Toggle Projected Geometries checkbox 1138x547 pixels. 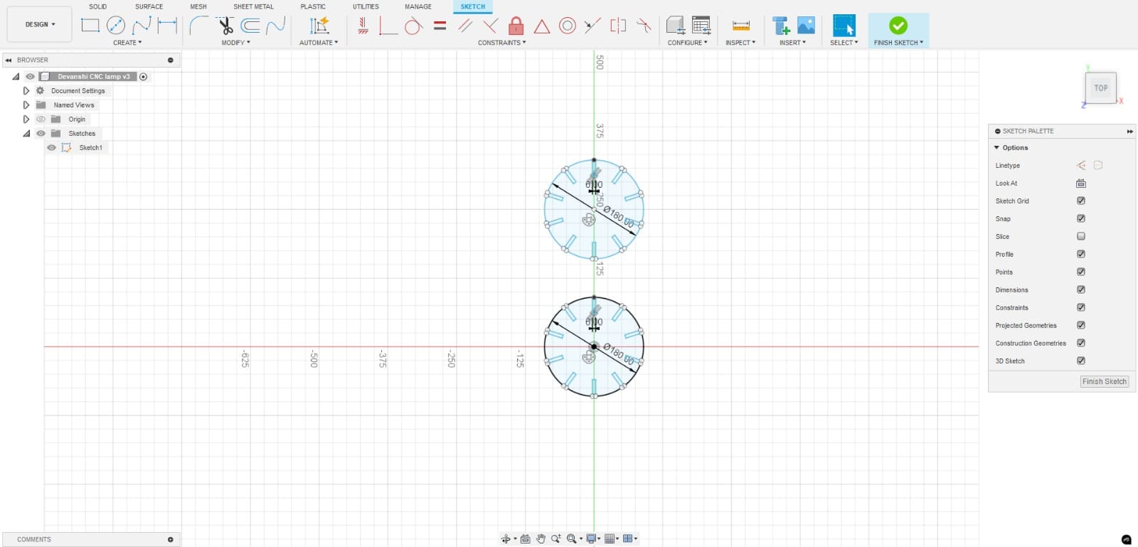[x=1081, y=326]
